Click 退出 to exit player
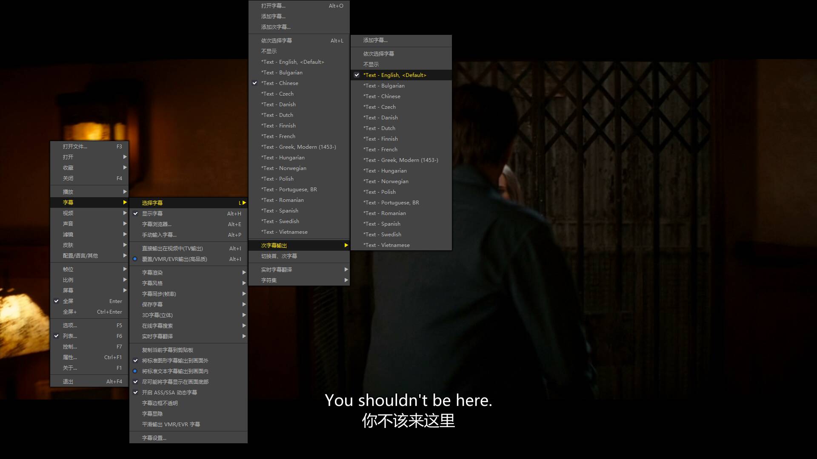This screenshot has width=817, height=459. click(68, 381)
